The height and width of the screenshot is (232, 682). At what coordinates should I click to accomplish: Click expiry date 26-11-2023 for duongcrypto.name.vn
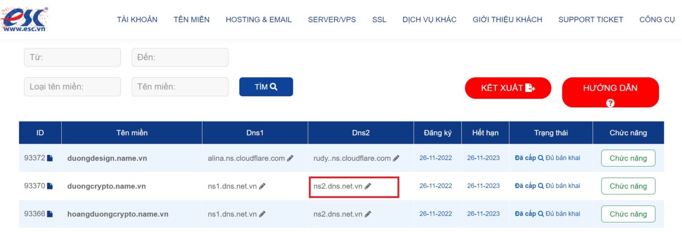click(484, 186)
